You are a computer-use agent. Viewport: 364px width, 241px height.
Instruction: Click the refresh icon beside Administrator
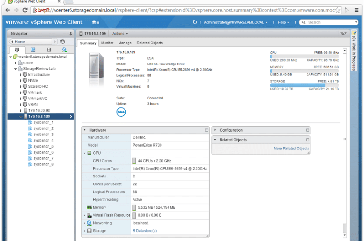tap(195, 22)
